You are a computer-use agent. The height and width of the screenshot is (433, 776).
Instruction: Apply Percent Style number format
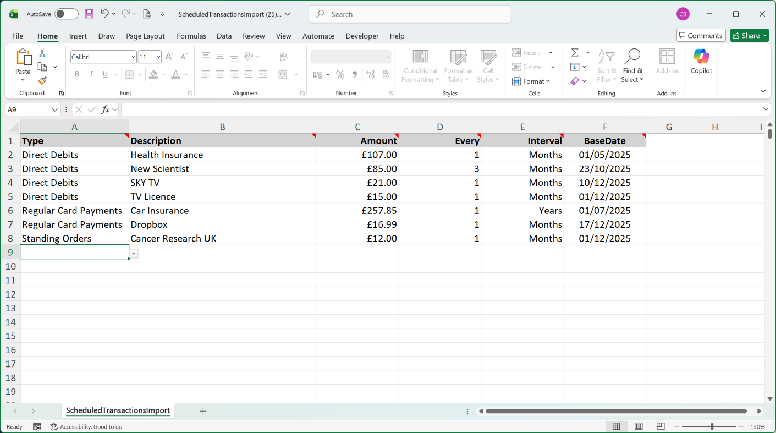[340, 74]
